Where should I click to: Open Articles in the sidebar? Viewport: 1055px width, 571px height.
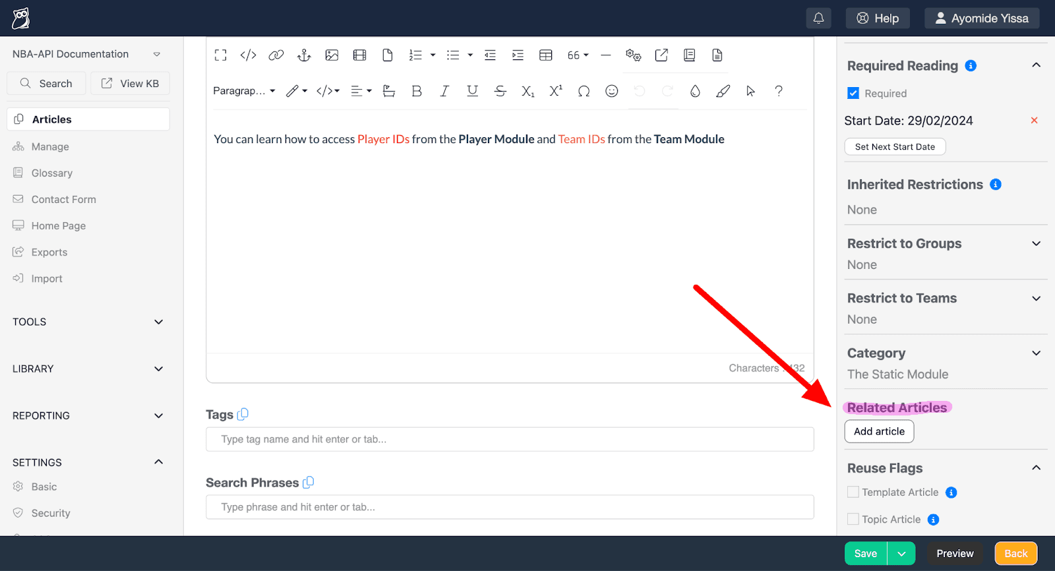coord(88,119)
